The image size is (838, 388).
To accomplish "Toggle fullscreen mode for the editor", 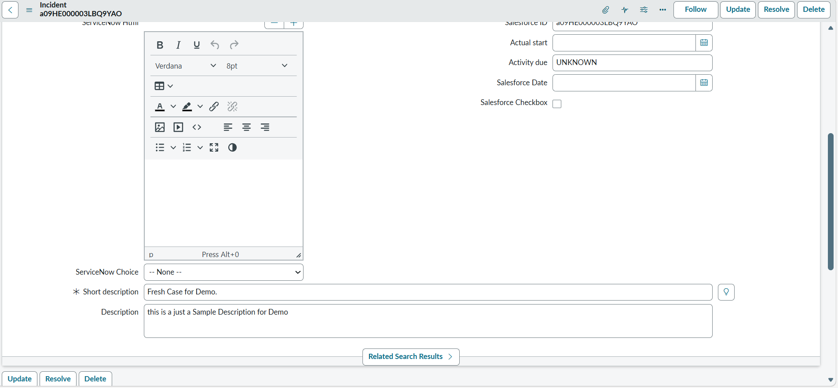I will [214, 147].
